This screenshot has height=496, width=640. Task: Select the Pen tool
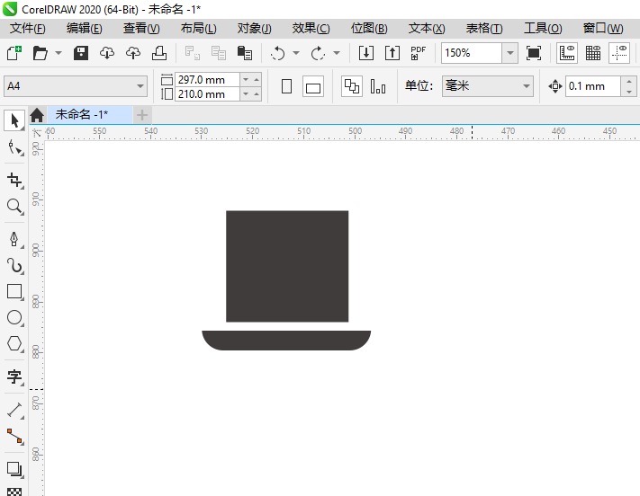14,240
